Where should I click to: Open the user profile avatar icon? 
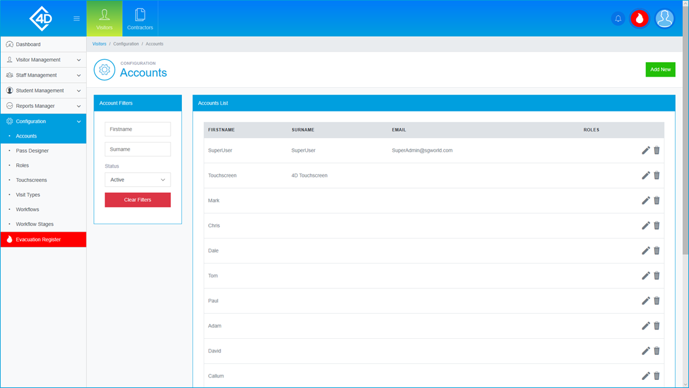(x=664, y=19)
